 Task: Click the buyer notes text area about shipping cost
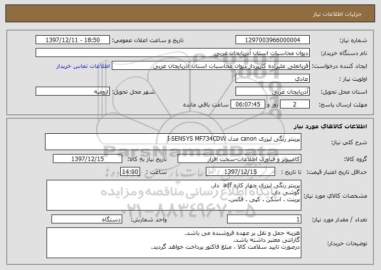[x=174, y=243]
